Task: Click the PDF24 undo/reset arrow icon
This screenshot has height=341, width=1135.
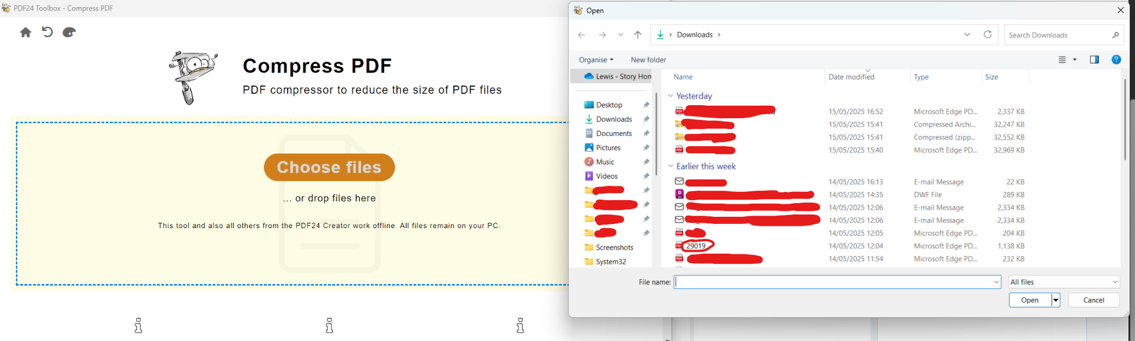Action: [x=48, y=32]
